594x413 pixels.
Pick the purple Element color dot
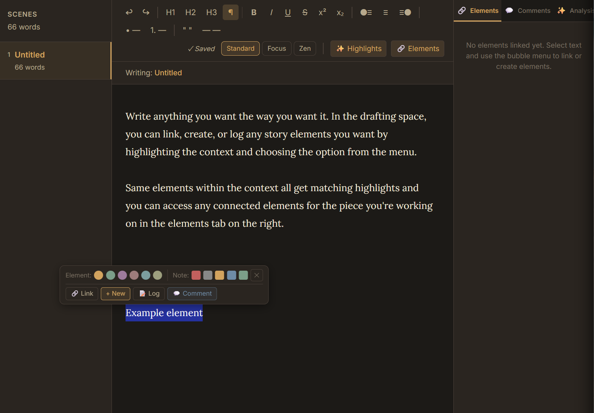pyautogui.click(x=122, y=275)
